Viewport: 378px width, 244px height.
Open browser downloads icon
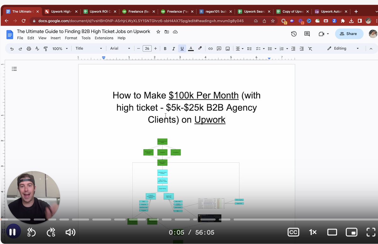pyautogui.click(x=351, y=21)
